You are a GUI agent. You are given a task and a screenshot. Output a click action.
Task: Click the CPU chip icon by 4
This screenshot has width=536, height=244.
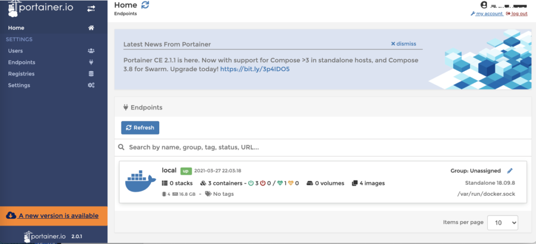[164, 194]
